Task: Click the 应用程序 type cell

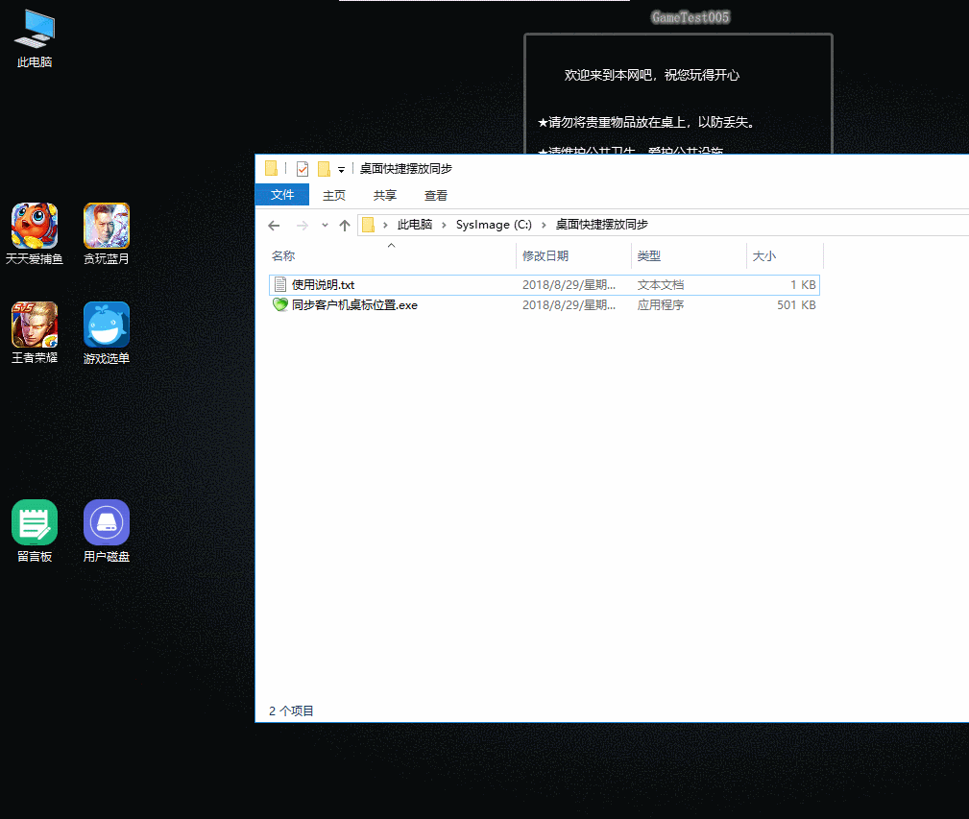Action: (x=661, y=305)
